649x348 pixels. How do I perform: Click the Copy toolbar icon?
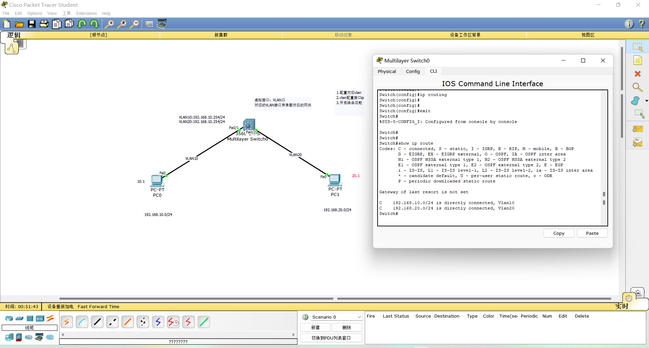pos(57,24)
